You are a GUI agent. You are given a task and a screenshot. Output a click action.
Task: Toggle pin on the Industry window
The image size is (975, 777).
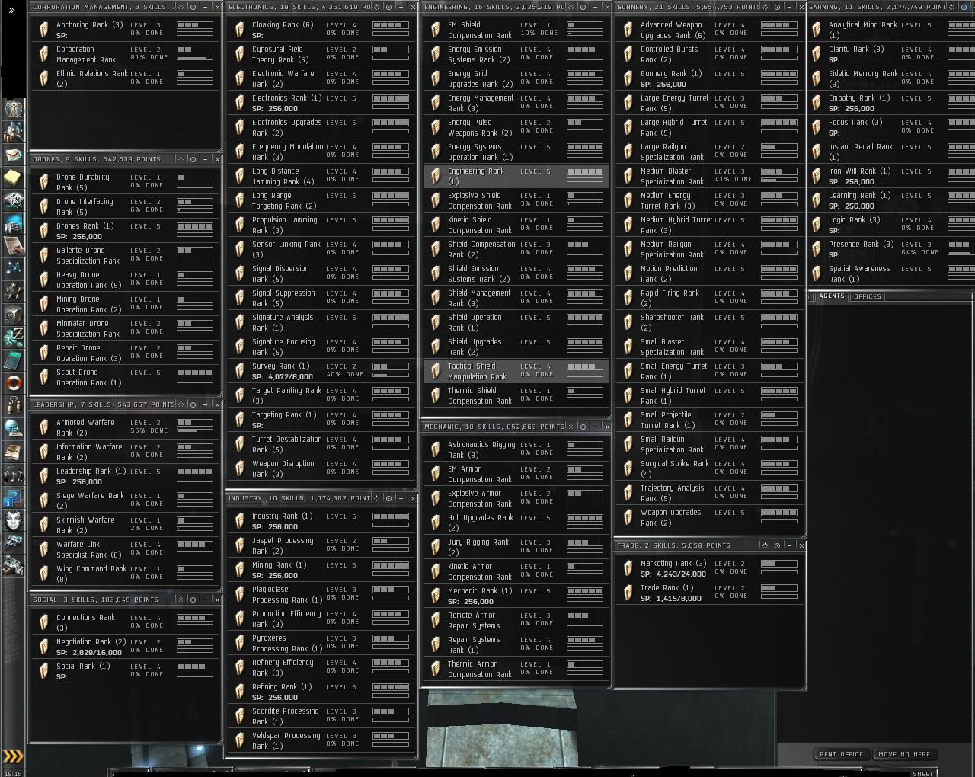[388, 498]
